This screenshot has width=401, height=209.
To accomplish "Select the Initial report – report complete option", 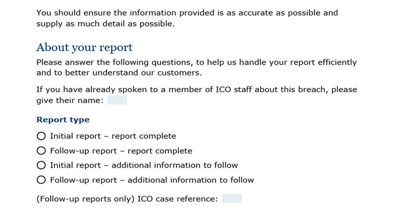I will click(41, 136).
